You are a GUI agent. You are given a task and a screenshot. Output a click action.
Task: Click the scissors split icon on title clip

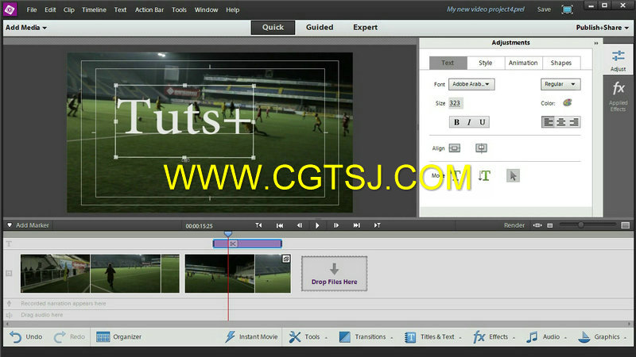(233, 244)
